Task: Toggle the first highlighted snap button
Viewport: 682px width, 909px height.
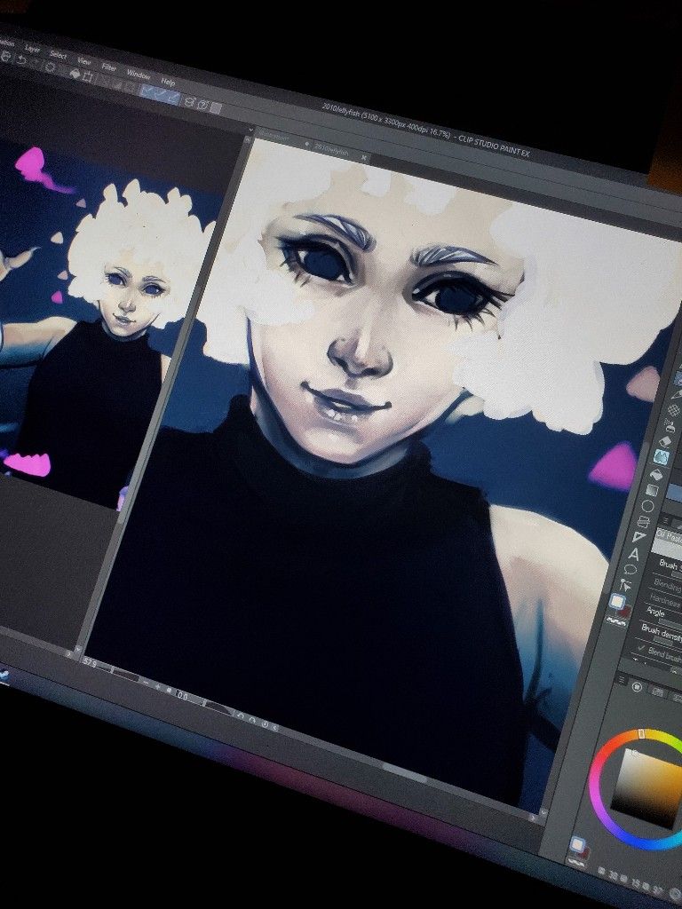Action: [147, 91]
